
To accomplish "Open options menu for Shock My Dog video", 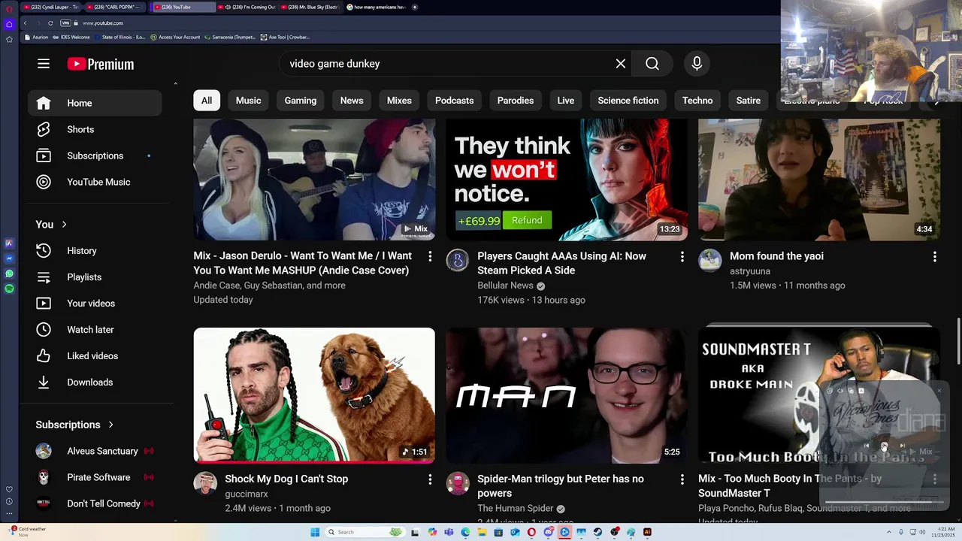I will point(430,479).
